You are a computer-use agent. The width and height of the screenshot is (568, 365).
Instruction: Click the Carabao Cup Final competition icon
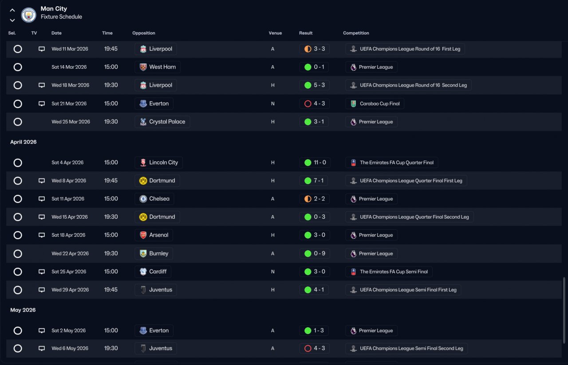click(353, 104)
